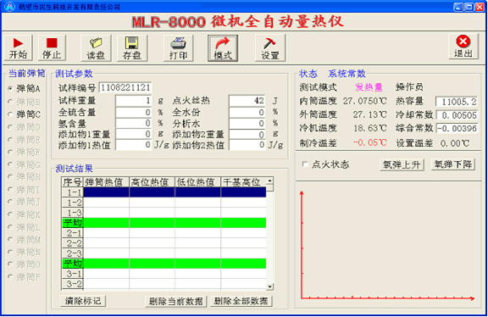The height and width of the screenshot is (317, 488).
Task: Click the 清除标记 button
Action: [83, 301]
